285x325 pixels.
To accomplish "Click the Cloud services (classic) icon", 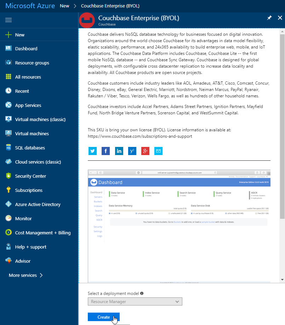I will [8, 162].
